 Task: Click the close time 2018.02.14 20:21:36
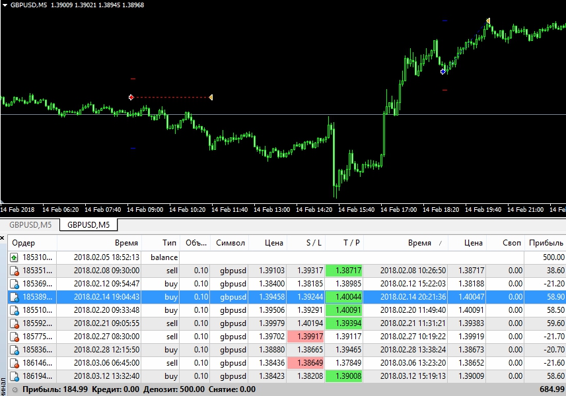tap(413, 297)
